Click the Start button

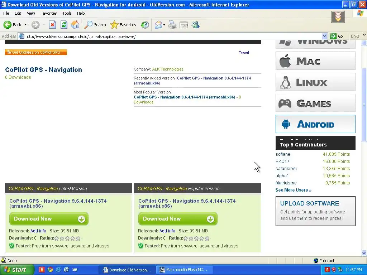coord(17,270)
